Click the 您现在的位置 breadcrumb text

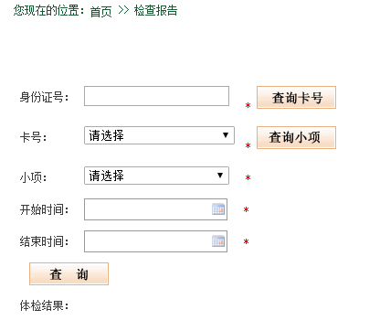tap(48, 11)
